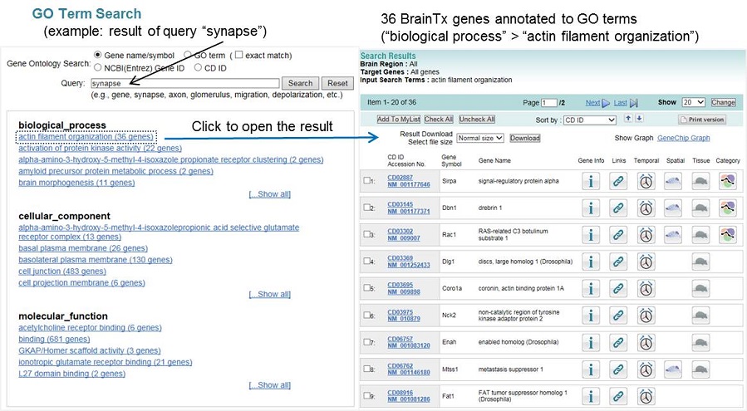Open Category pie icon for Dbn1
747x411 pixels.
pyautogui.click(x=728, y=208)
